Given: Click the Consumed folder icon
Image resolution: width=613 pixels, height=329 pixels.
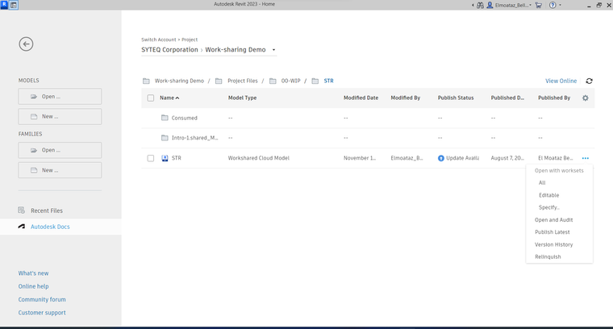Looking at the screenshot, I should [165, 118].
